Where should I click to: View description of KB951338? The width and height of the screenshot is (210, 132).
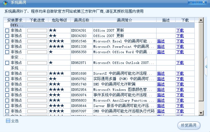click(x=161, y=47)
